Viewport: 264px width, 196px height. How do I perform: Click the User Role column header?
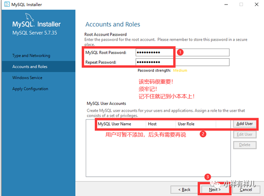click(x=196, y=124)
